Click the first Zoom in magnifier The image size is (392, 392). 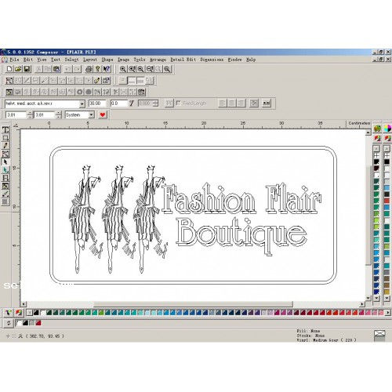coord(123,69)
